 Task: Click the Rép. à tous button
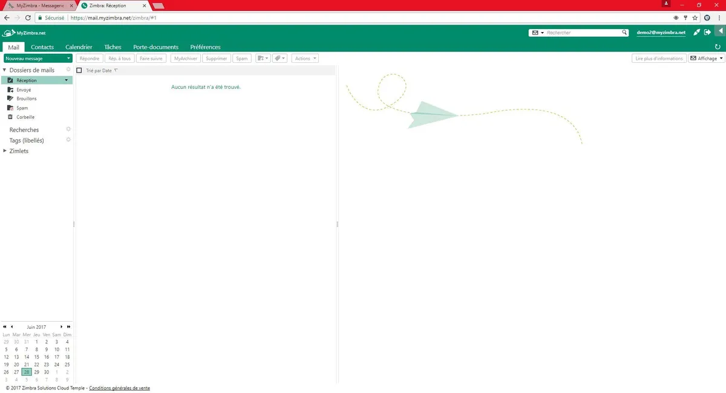[119, 59]
